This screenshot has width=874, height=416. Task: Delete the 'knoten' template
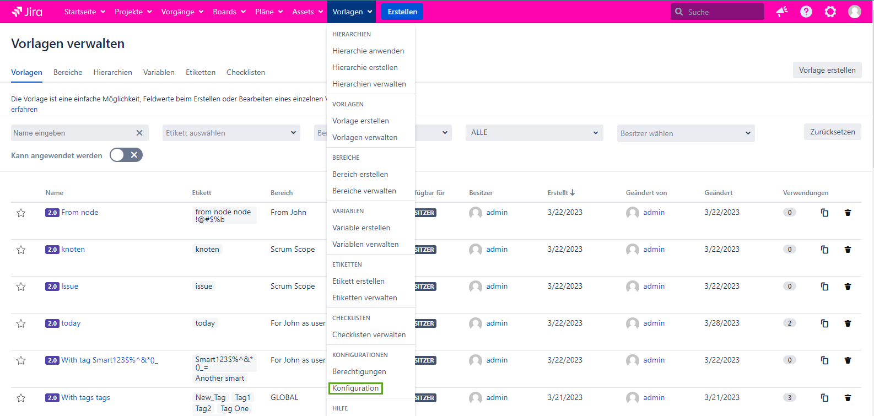[848, 250]
